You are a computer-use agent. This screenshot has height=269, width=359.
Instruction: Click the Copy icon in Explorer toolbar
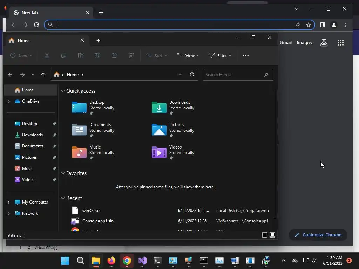pos(64,56)
